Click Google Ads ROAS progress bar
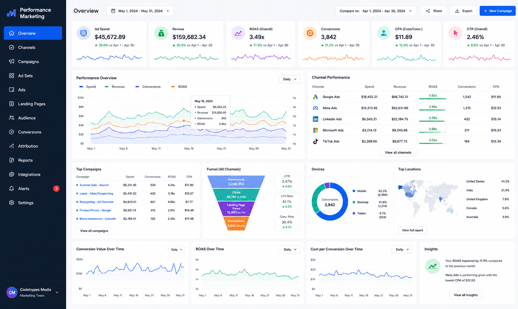 tap(433, 99)
